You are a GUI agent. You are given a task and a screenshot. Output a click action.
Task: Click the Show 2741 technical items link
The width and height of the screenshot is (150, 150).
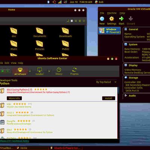point(14,141)
